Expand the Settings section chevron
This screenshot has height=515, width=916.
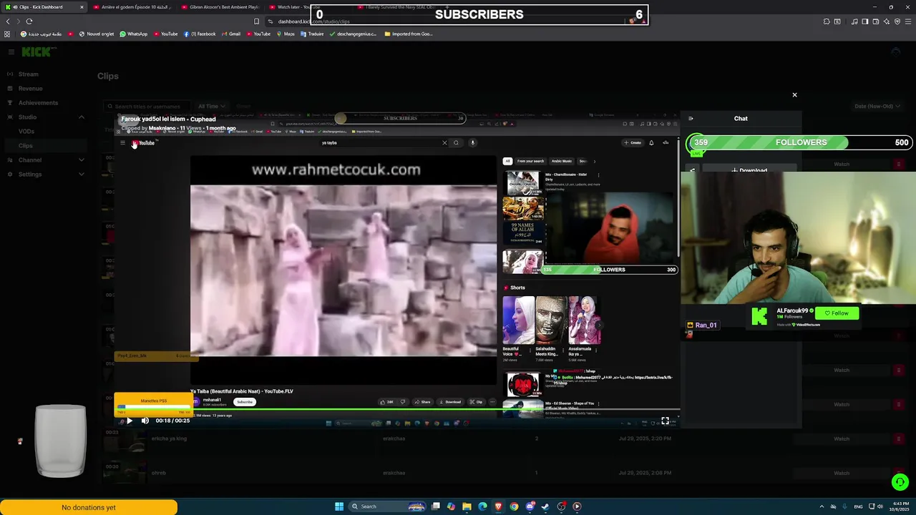pos(82,175)
